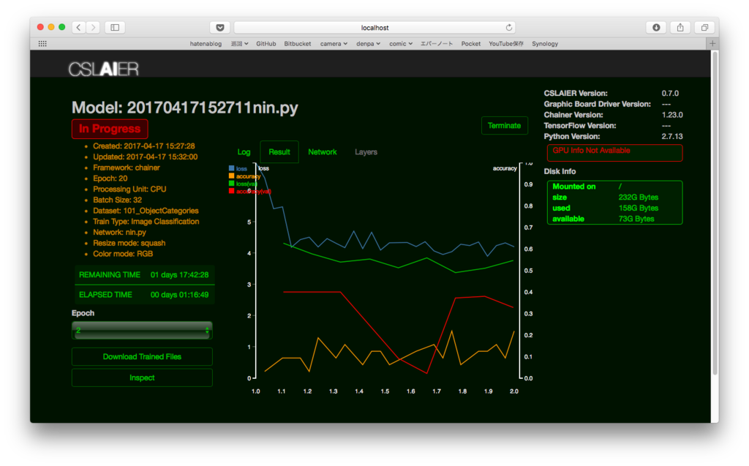749x466 pixels.
Task: Select the Result tab
Action: [x=279, y=152]
